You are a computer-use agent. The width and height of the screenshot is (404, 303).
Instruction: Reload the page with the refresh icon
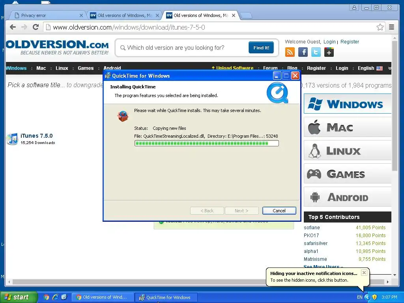(x=36, y=27)
